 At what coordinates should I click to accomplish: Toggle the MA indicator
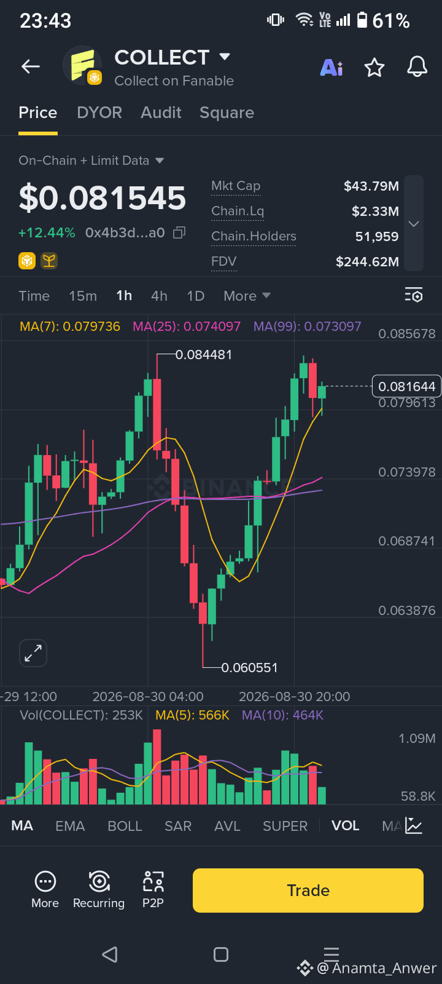tap(22, 826)
